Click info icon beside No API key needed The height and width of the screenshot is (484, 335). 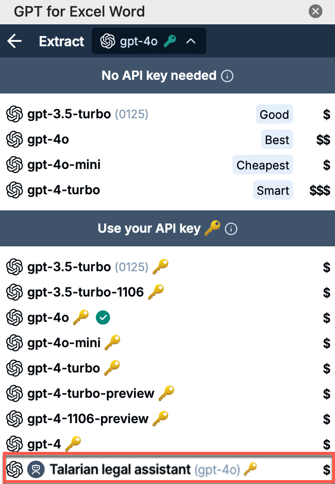point(227,76)
